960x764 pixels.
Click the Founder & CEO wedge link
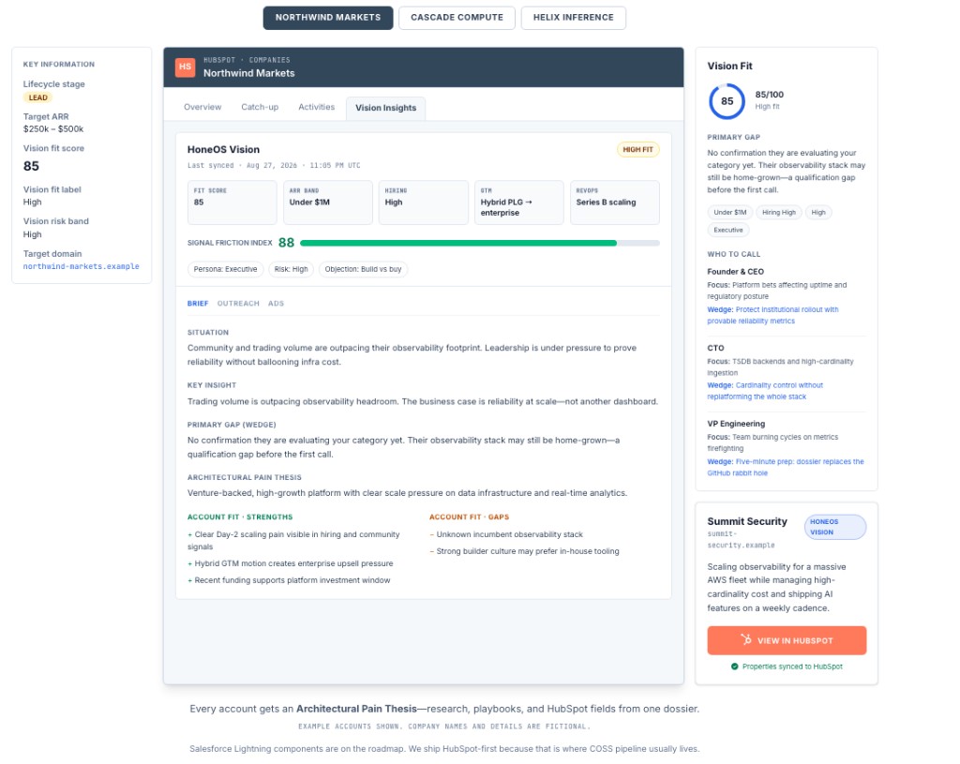click(x=772, y=315)
